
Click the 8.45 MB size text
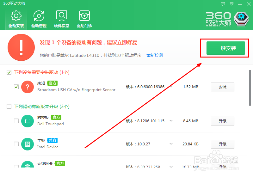[191, 121]
